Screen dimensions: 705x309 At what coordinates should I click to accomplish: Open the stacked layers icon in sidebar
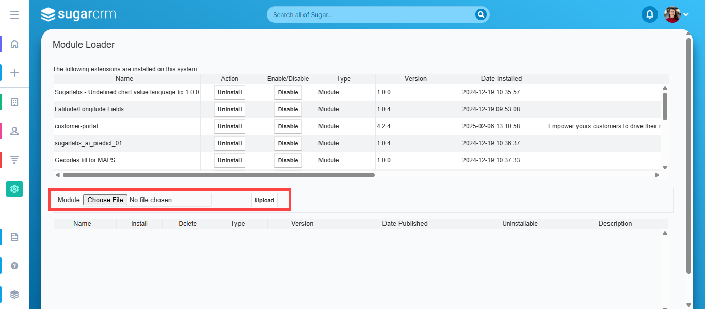14,295
